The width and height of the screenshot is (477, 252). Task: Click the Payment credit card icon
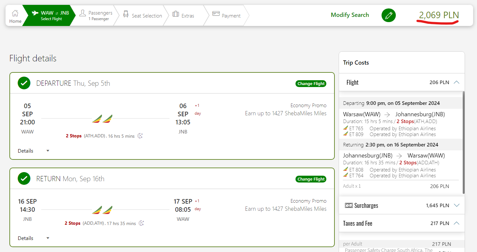216,14
